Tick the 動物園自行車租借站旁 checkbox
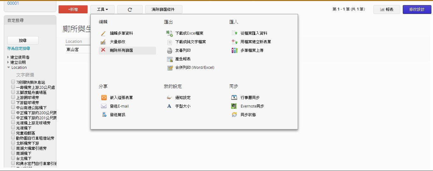The height and width of the screenshot is (171, 433). point(13,138)
